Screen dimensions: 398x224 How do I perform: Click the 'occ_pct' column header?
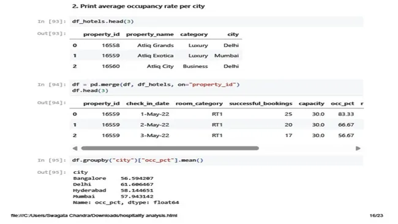point(342,103)
